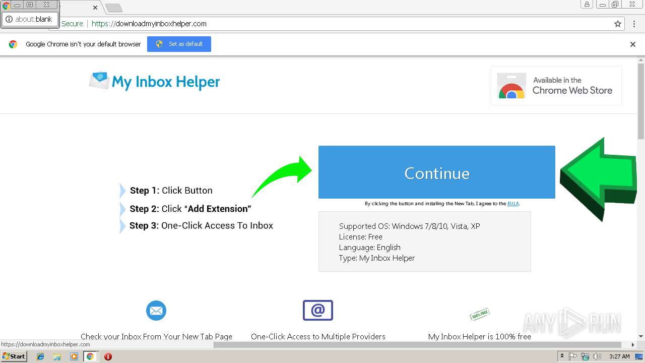The width and height of the screenshot is (645, 363).
Task: Click Step 1: Click Button text
Action: coord(171,191)
